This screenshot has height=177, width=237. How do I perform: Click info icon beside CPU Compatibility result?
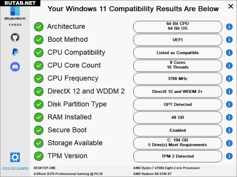click(229, 53)
